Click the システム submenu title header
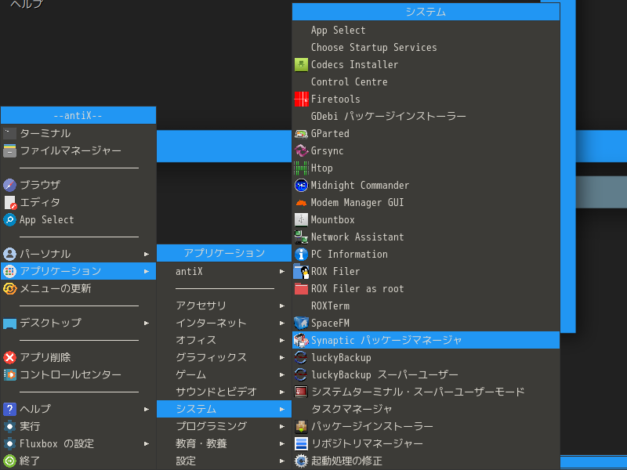 point(426,12)
